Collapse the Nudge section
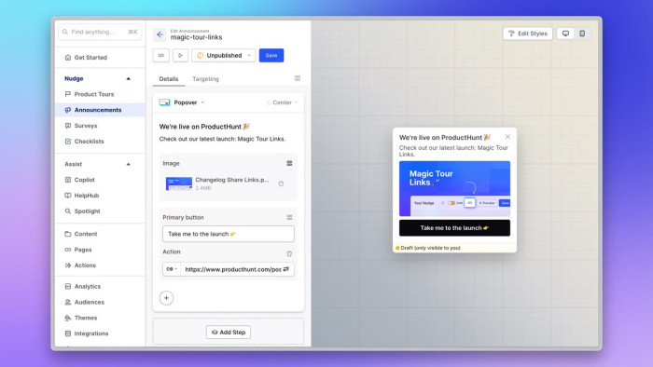Viewport: 653px width, 367px height. [x=129, y=78]
